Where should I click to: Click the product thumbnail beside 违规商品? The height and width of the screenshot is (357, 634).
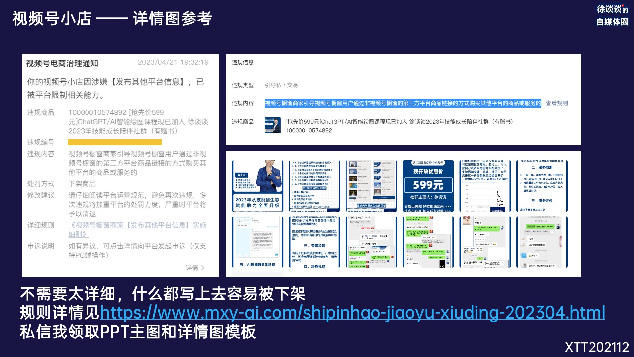tap(273, 125)
